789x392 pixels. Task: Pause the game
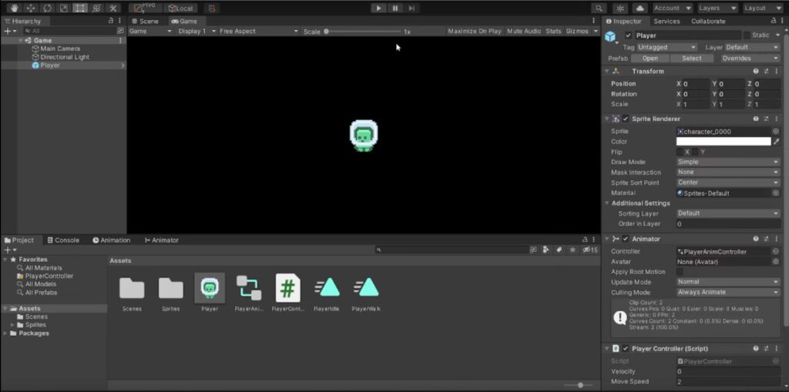[395, 8]
